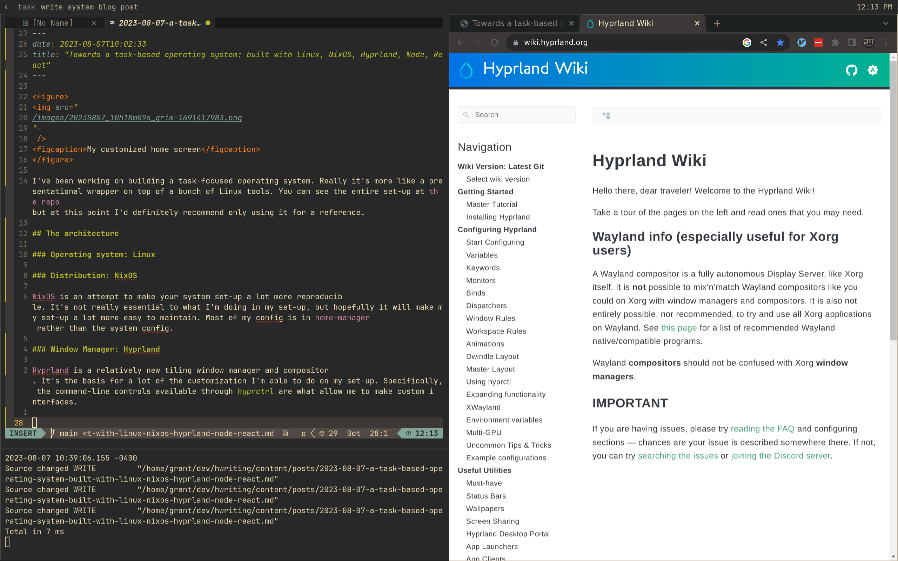Image resolution: width=898 pixels, height=561 pixels.
Task: Toggle the wiki theme brightness icon
Action: click(873, 70)
